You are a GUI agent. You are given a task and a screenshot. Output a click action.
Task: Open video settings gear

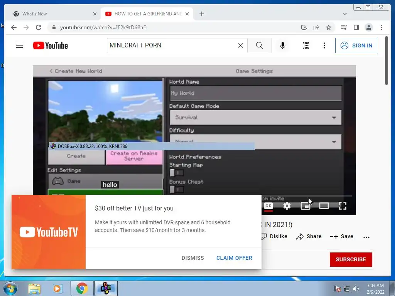tap(287, 206)
